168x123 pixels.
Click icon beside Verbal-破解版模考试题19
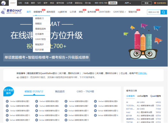[66, 120]
